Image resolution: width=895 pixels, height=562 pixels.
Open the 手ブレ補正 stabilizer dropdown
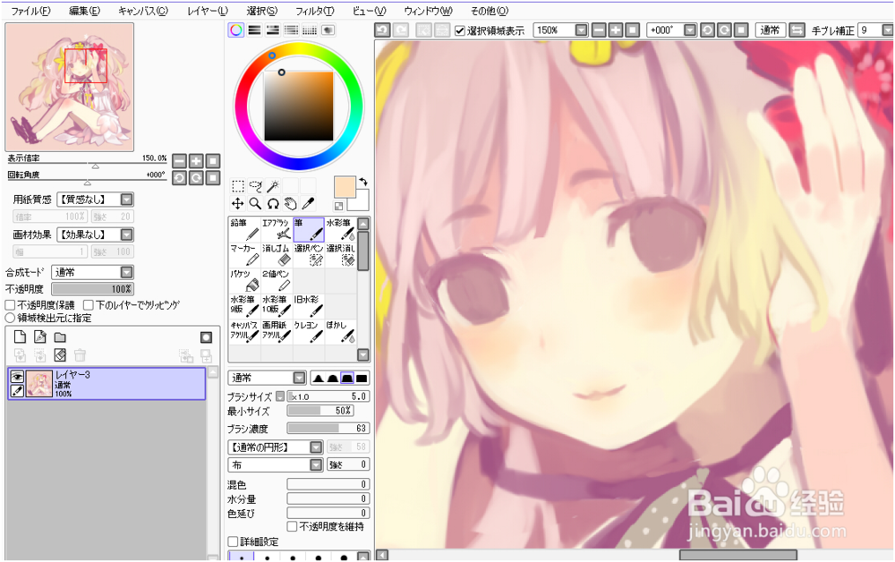pos(887,30)
